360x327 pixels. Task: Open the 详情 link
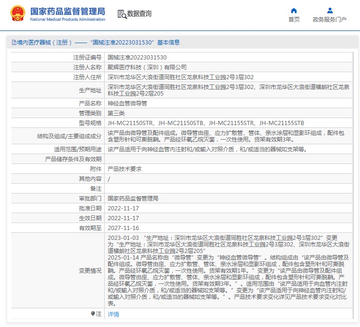113,314
